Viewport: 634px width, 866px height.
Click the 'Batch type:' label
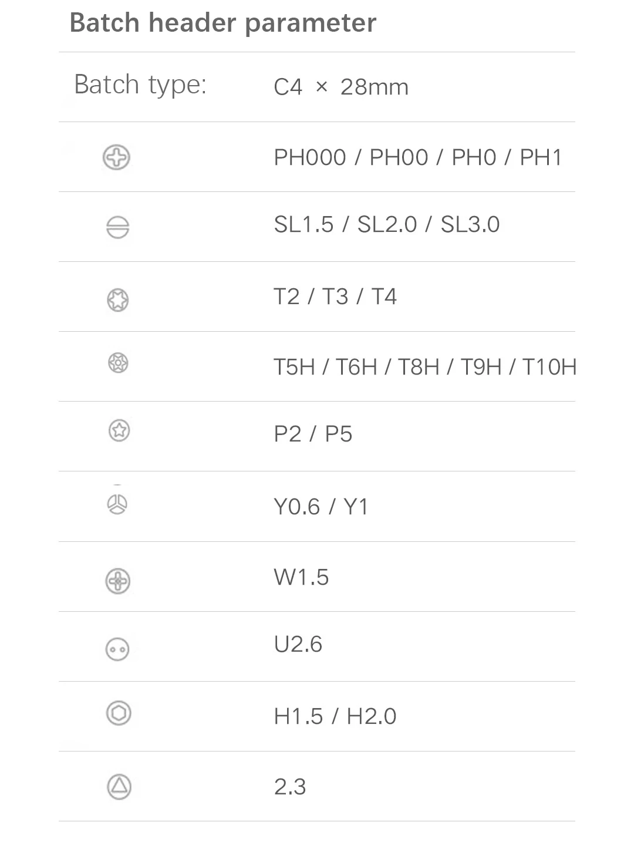pyautogui.click(x=140, y=85)
